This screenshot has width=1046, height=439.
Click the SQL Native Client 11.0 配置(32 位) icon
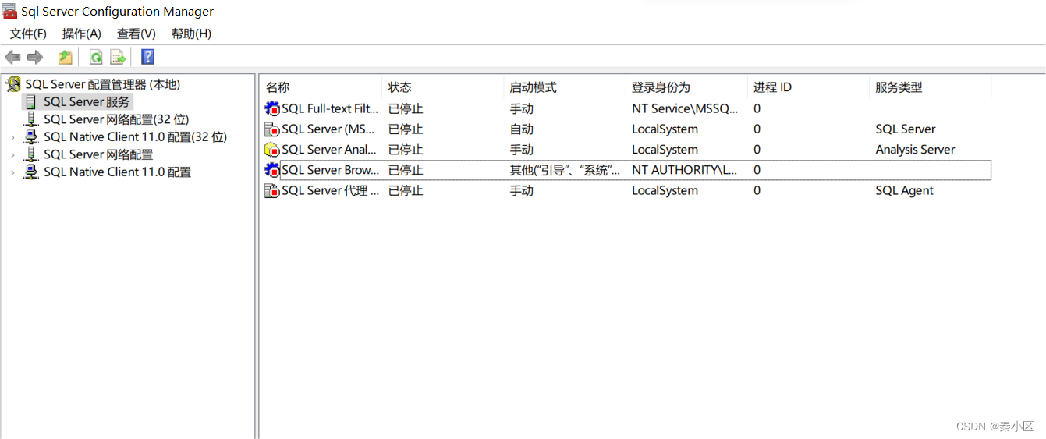30,136
